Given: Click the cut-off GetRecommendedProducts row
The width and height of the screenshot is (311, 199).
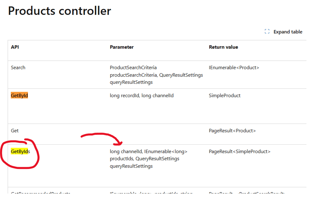Looking at the screenshot, I should tap(40, 193).
